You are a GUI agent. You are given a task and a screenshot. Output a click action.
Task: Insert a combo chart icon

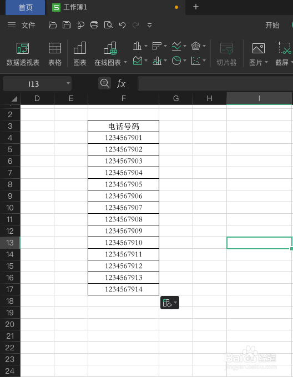(157, 61)
